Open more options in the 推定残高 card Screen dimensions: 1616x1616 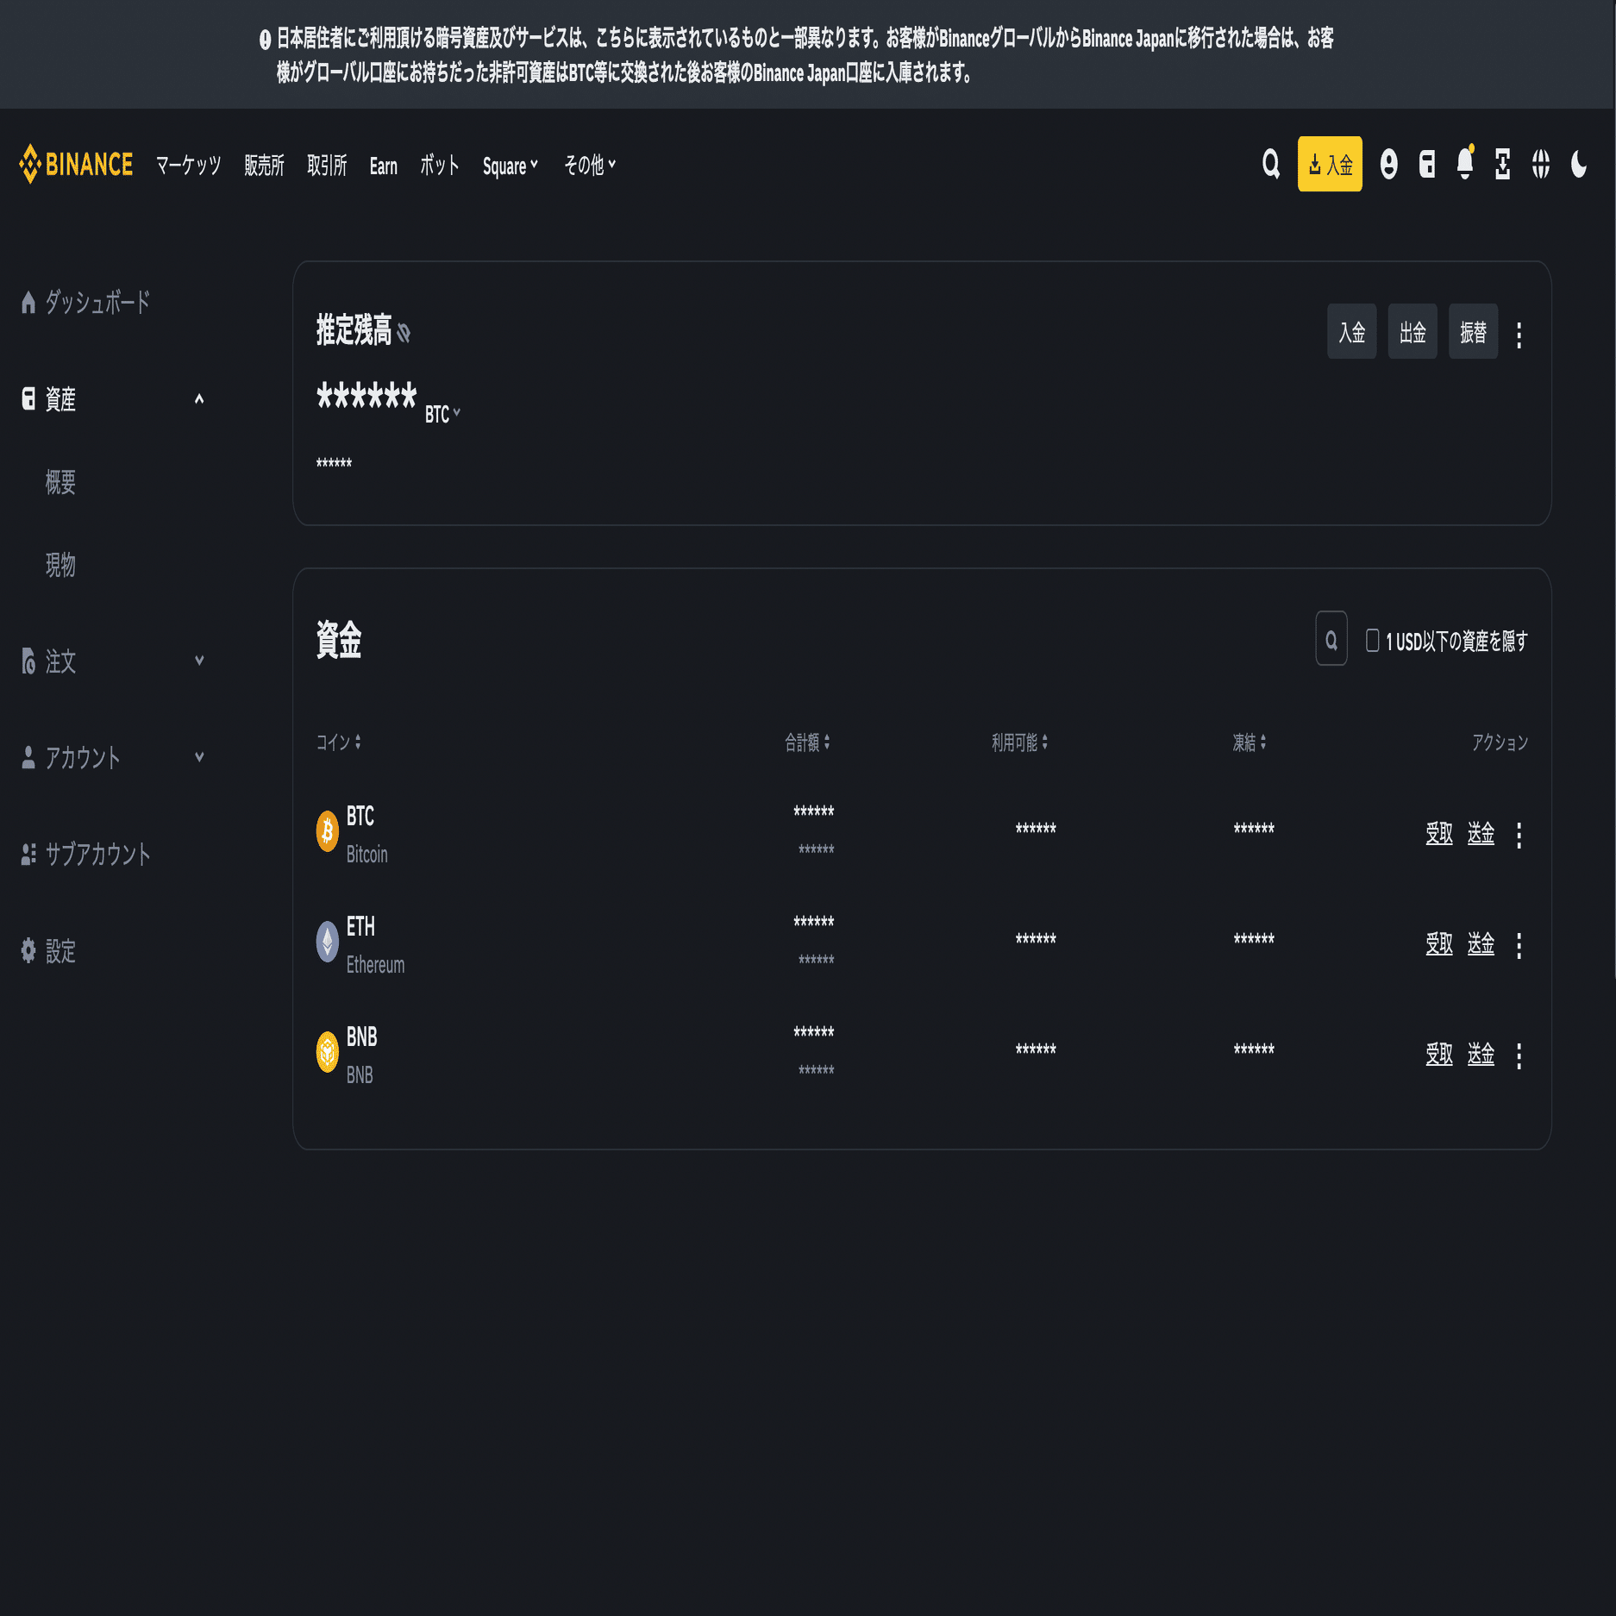click(1519, 335)
